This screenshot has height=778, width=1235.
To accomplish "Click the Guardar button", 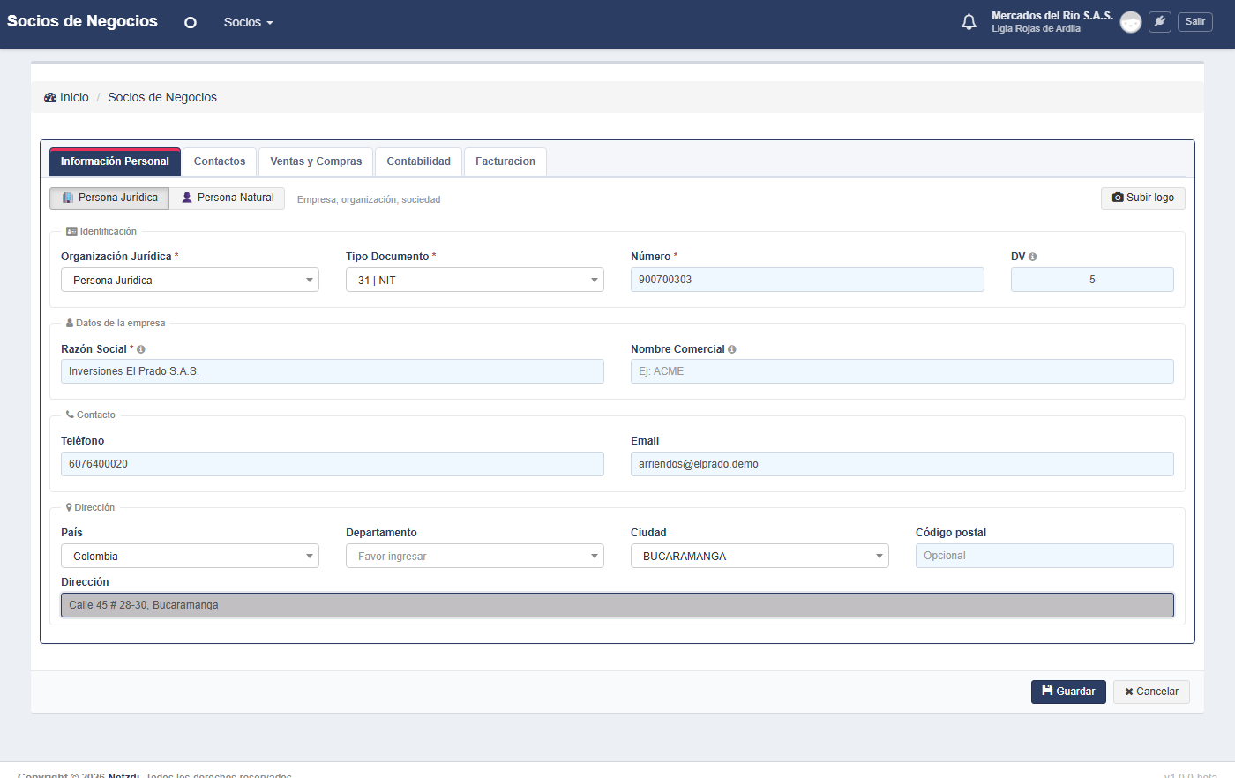I will (1068, 692).
